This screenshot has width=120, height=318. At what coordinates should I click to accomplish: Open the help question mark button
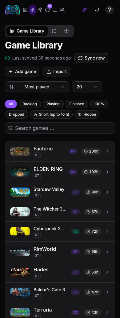tap(110, 10)
